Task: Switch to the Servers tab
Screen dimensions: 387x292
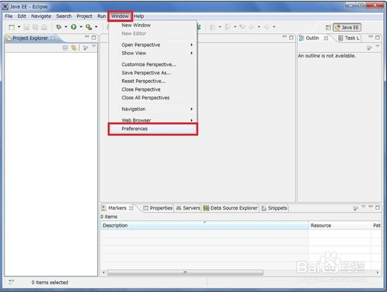Action: click(x=188, y=208)
